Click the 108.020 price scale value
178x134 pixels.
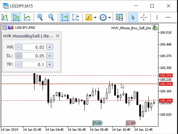tap(166, 115)
